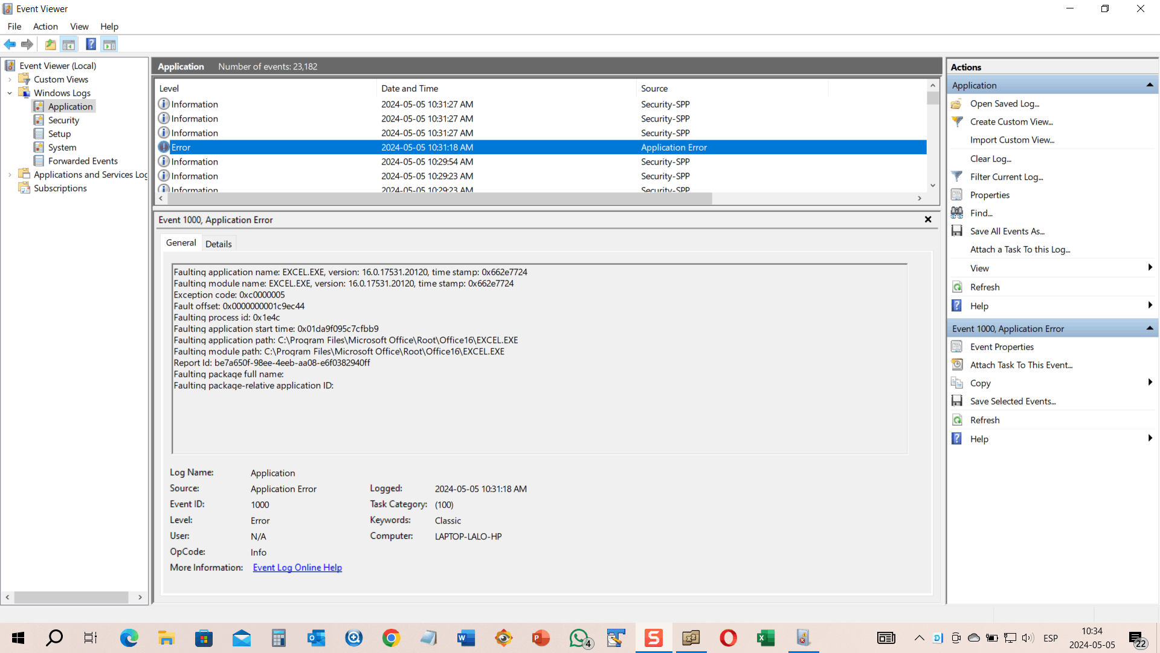
Task: Expand the Custom Views tree node
Action: [10, 79]
